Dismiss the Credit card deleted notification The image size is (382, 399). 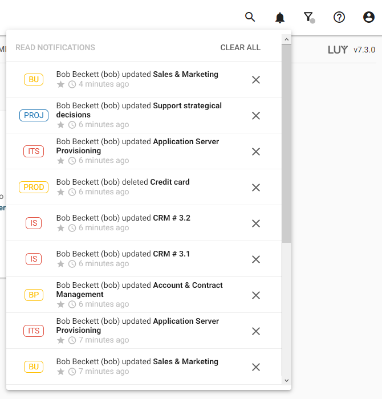click(256, 188)
